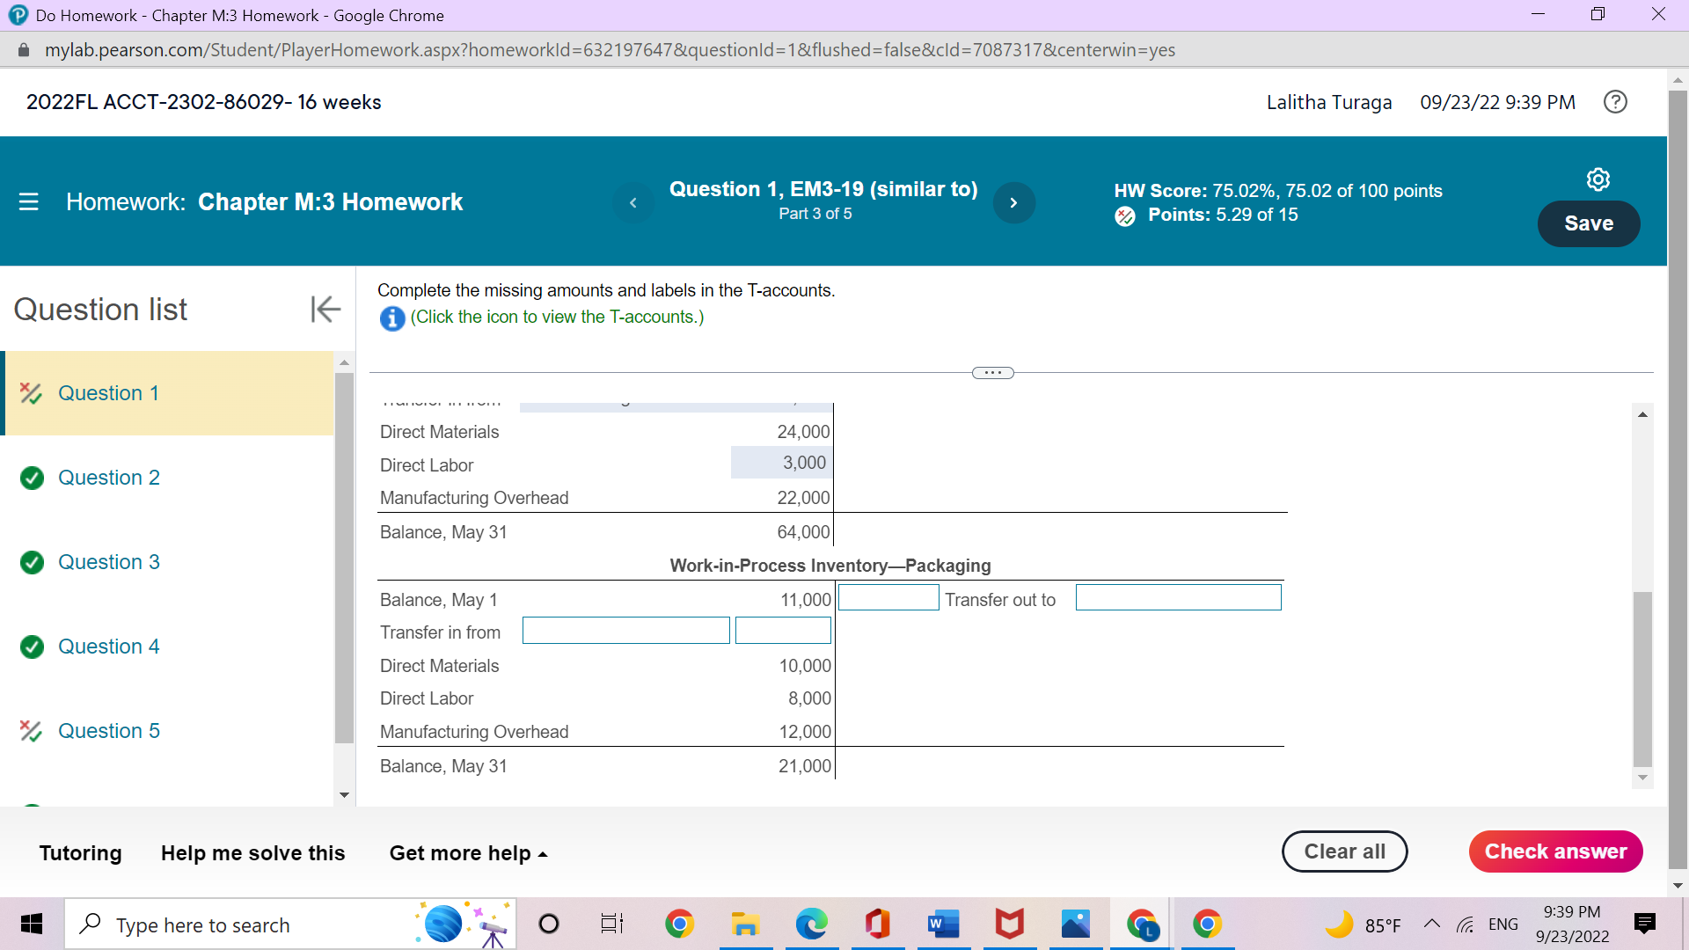Go to the next question arrow

[1013, 203]
